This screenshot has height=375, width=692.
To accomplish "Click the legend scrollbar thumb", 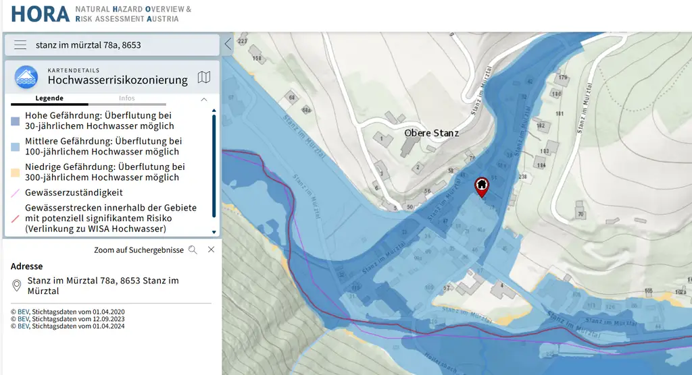I will (214, 166).
